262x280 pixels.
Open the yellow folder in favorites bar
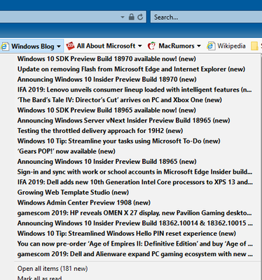254,46
